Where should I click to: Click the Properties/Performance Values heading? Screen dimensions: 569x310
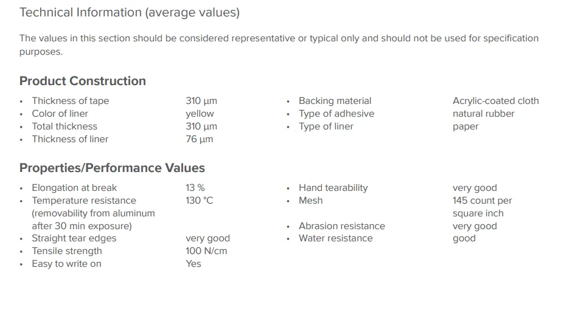click(112, 168)
